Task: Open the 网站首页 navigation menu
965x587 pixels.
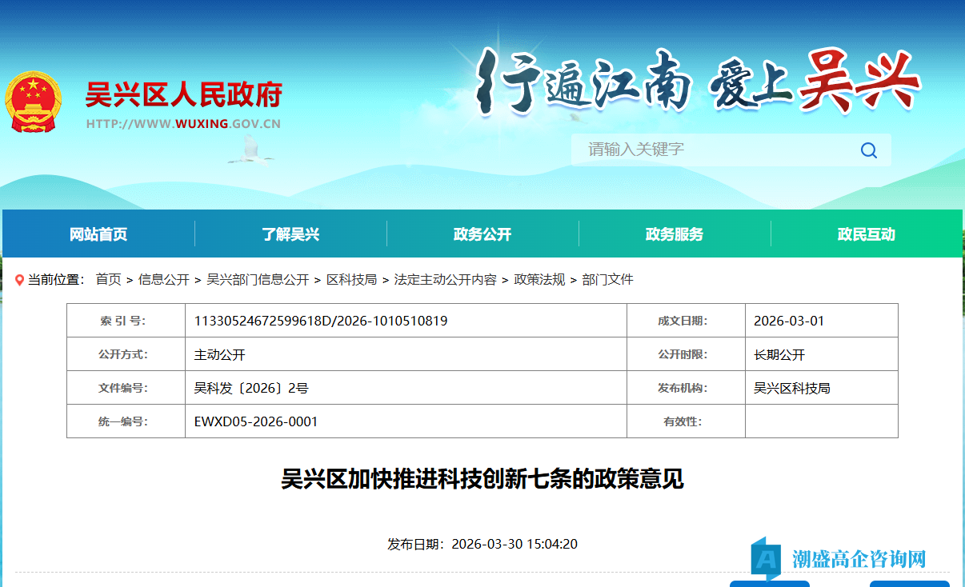Action: point(96,234)
